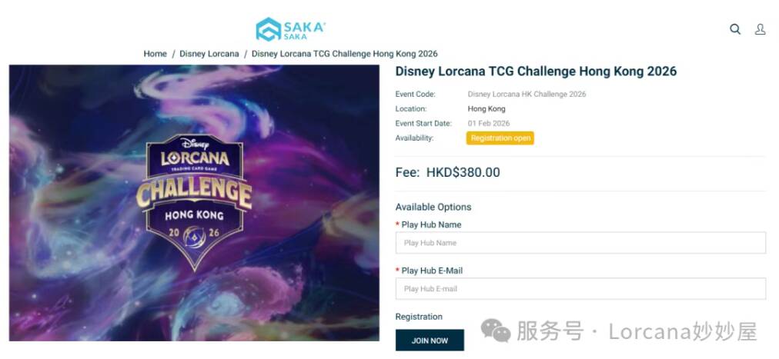Click the SAKA logo in header
The height and width of the screenshot is (359, 779).
pos(291,29)
